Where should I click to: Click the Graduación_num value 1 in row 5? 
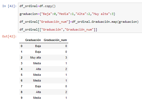pos(66,75)
